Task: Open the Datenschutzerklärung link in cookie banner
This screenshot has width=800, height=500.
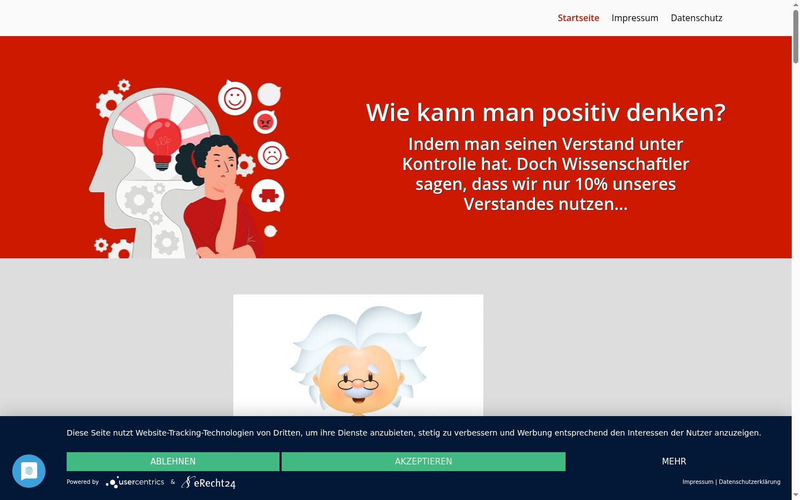Action: 749,482
